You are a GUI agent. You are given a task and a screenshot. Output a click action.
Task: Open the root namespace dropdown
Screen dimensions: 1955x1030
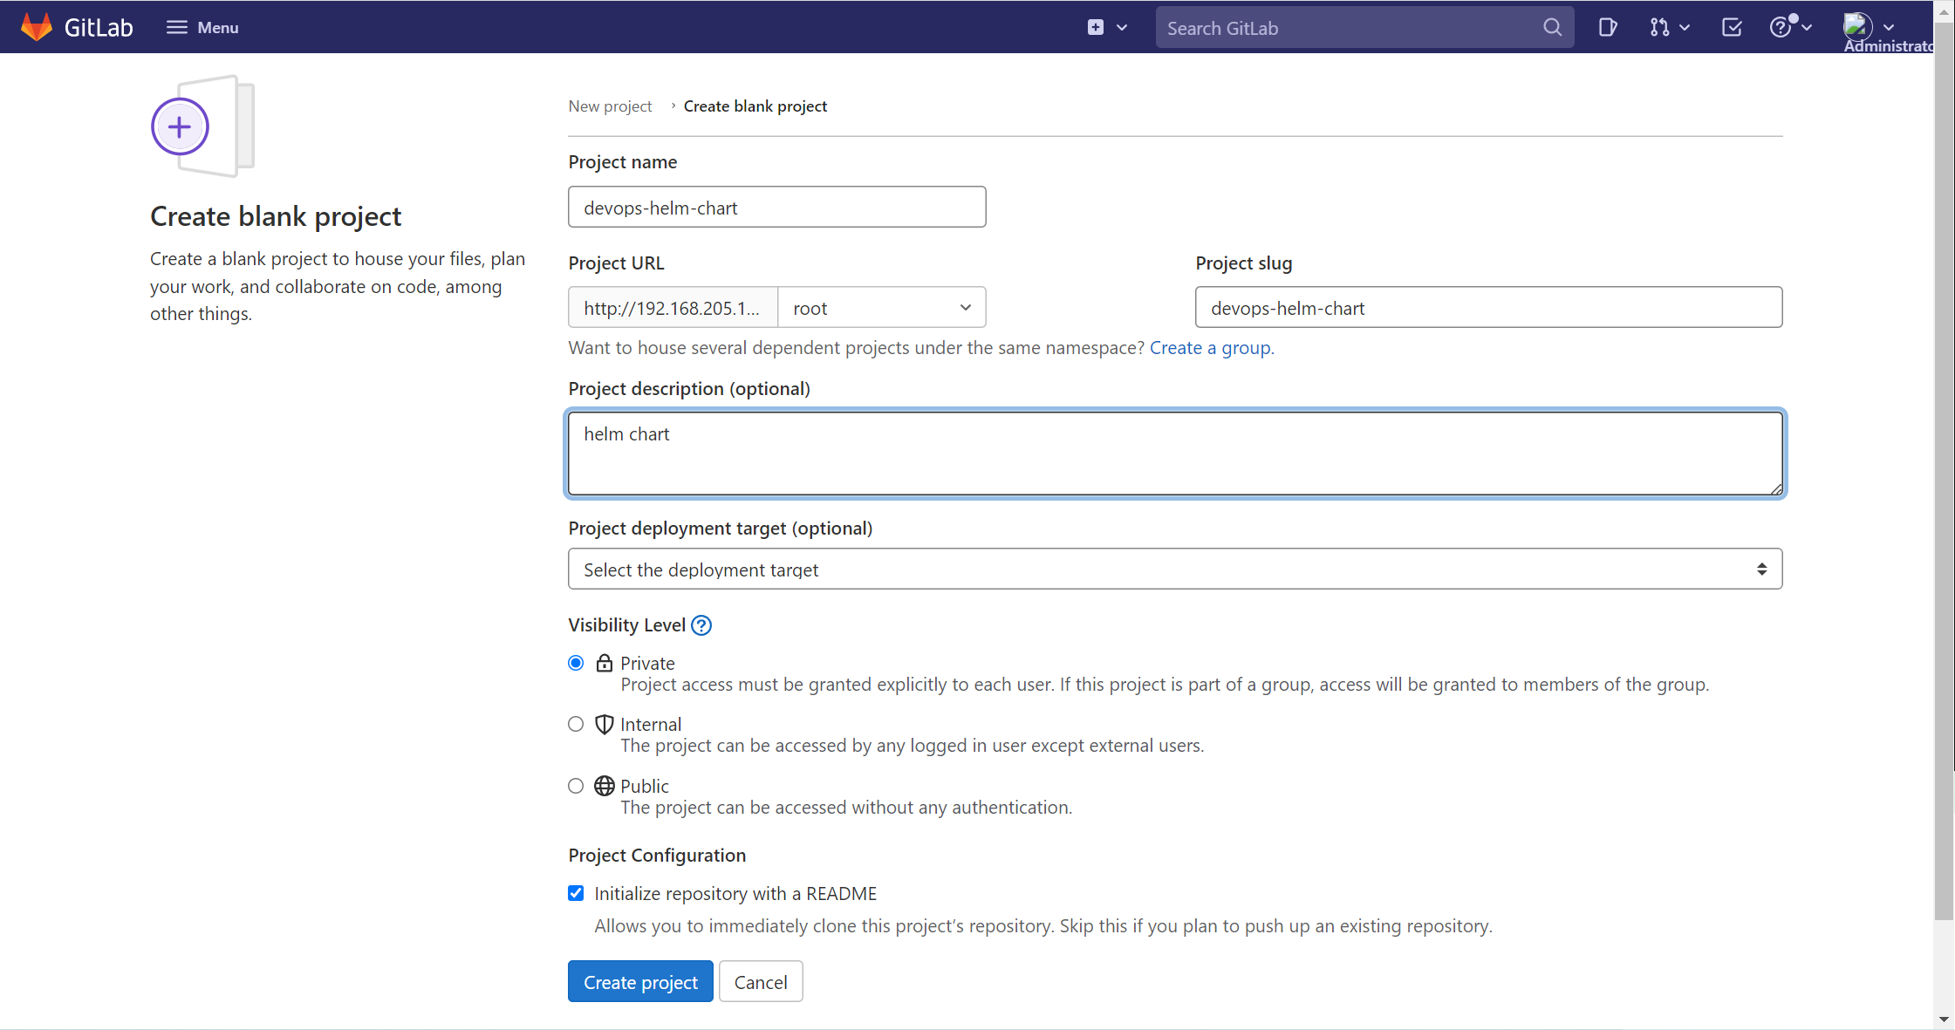882,308
